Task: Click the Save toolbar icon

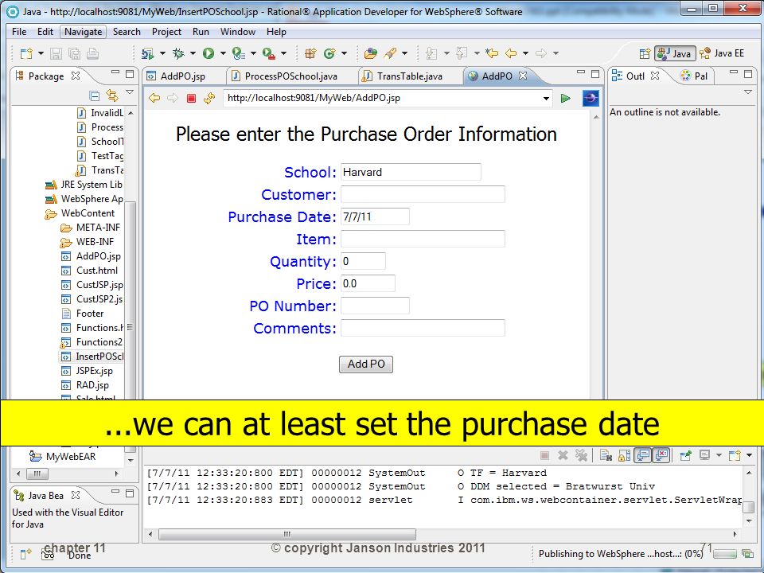Action: [56, 53]
